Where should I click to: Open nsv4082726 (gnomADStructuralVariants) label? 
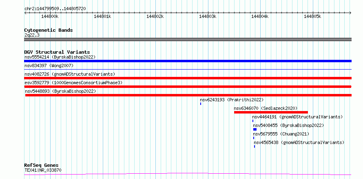pyautogui.click(x=70, y=74)
